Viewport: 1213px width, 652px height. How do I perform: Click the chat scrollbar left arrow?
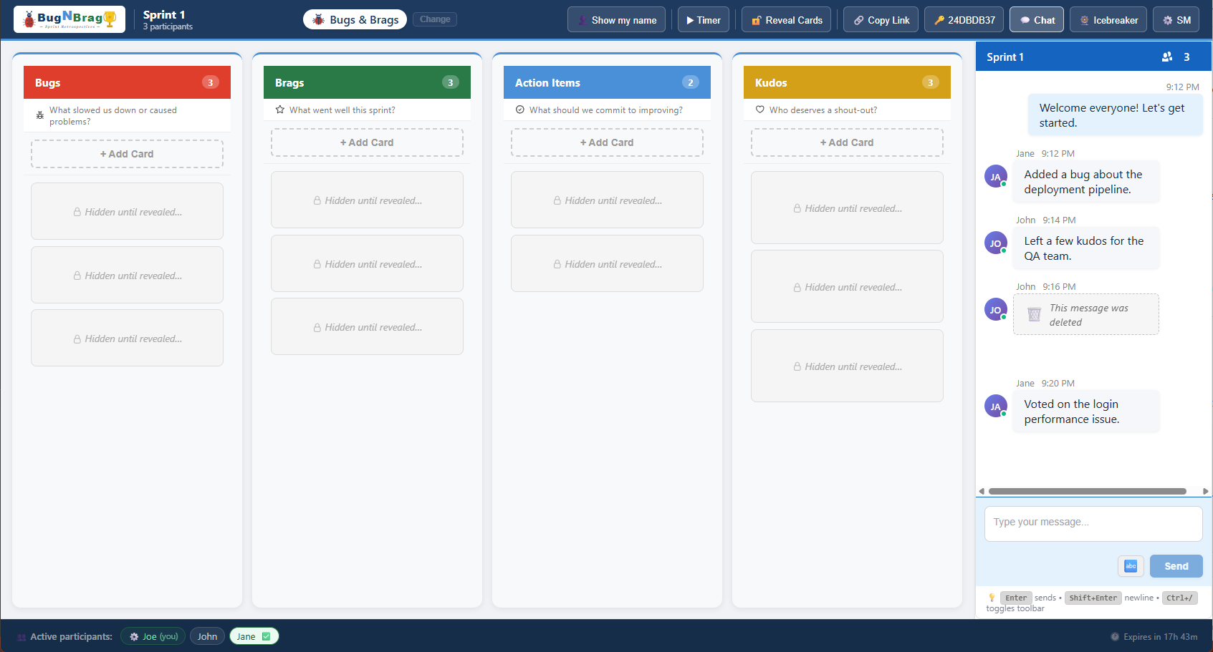[982, 491]
